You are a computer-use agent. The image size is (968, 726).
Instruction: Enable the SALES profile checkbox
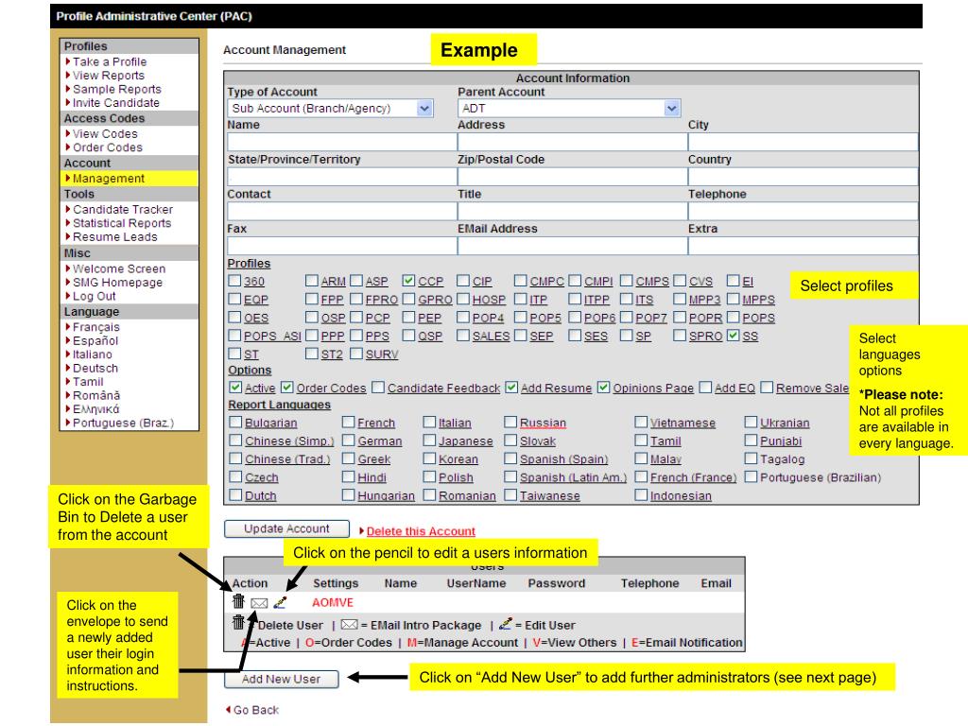point(463,336)
